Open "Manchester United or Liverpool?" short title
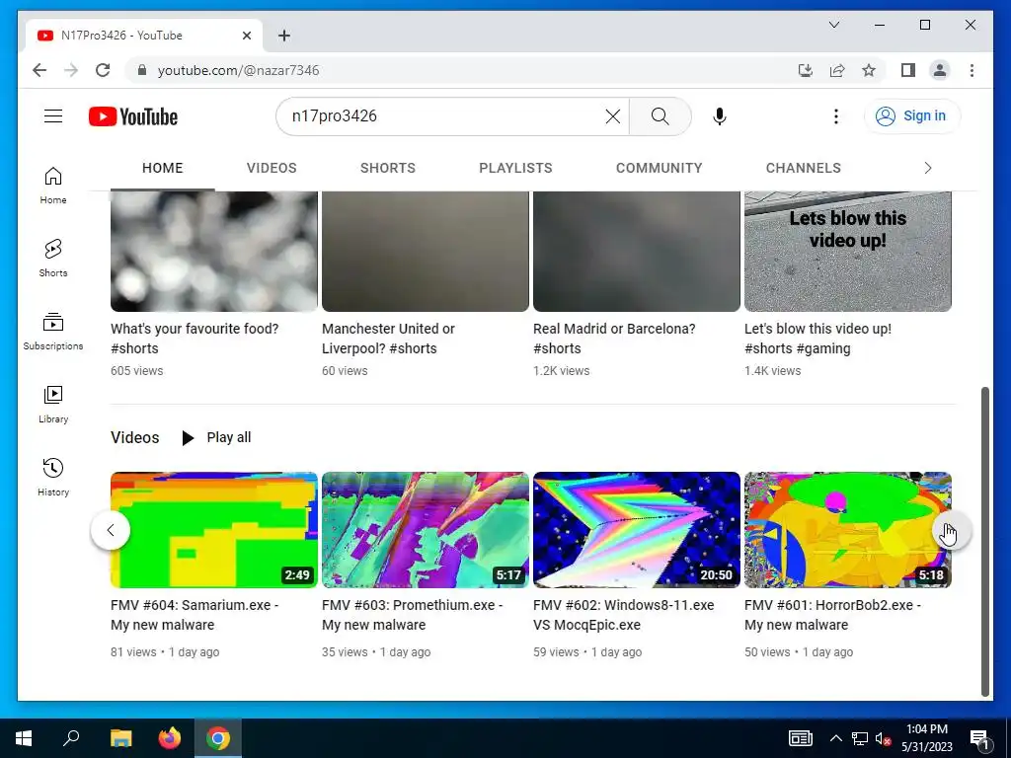The width and height of the screenshot is (1011, 758). click(x=388, y=339)
